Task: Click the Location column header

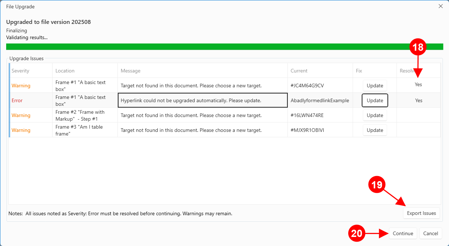Action: click(x=65, y=71)
